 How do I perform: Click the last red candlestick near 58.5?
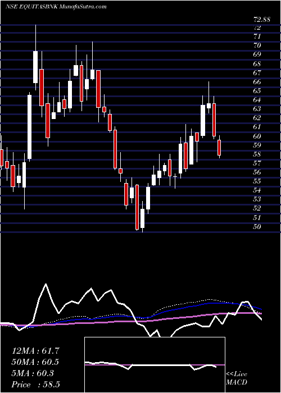click(219, 147)
